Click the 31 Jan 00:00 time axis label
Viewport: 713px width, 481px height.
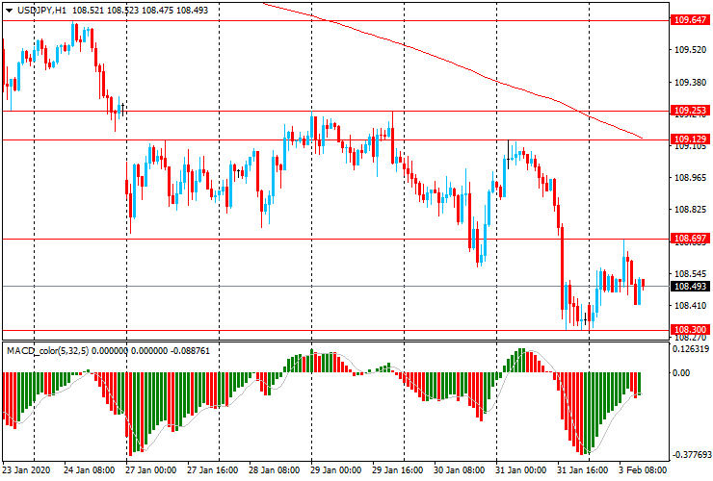520,469
